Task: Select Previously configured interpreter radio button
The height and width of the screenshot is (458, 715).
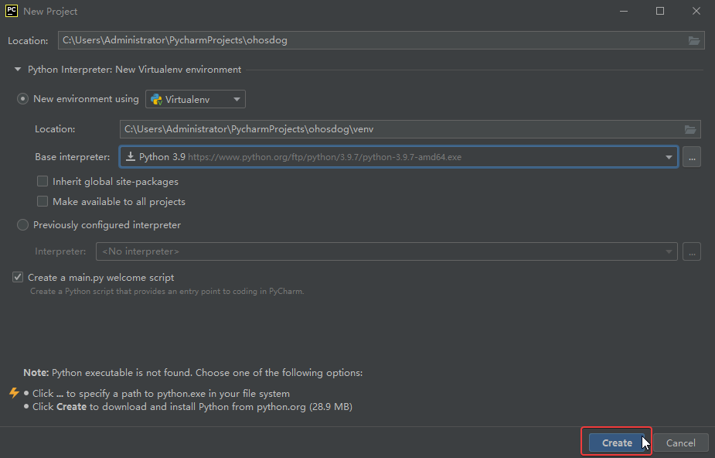Action: pyautogui.click(x=22, y=225)
